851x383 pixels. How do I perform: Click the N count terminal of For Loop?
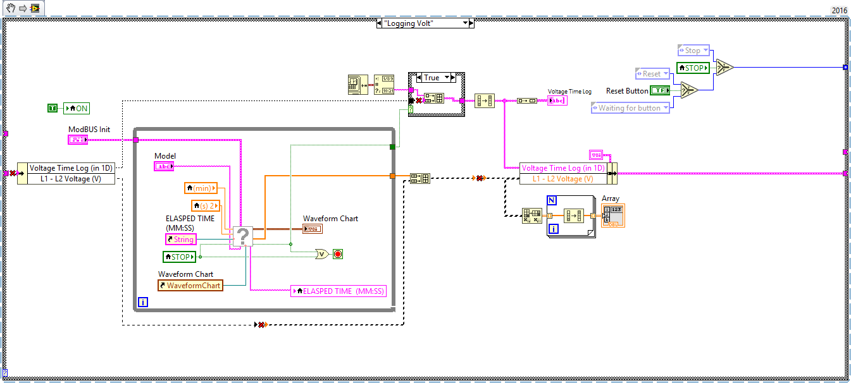(552, 200)
